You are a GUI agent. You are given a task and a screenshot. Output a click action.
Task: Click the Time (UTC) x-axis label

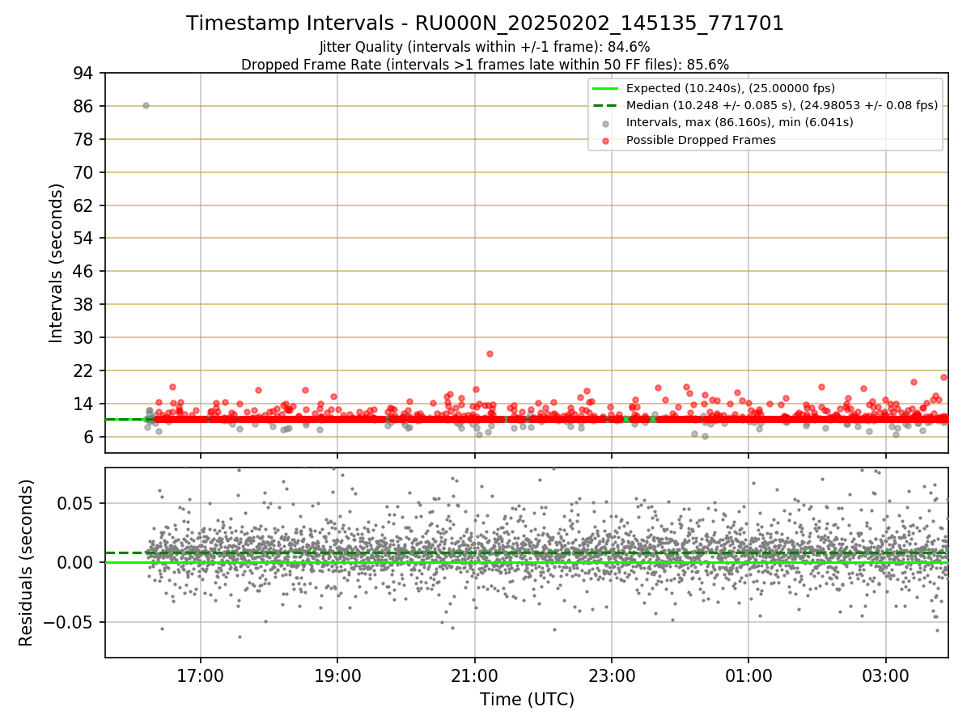click(527, 699)
